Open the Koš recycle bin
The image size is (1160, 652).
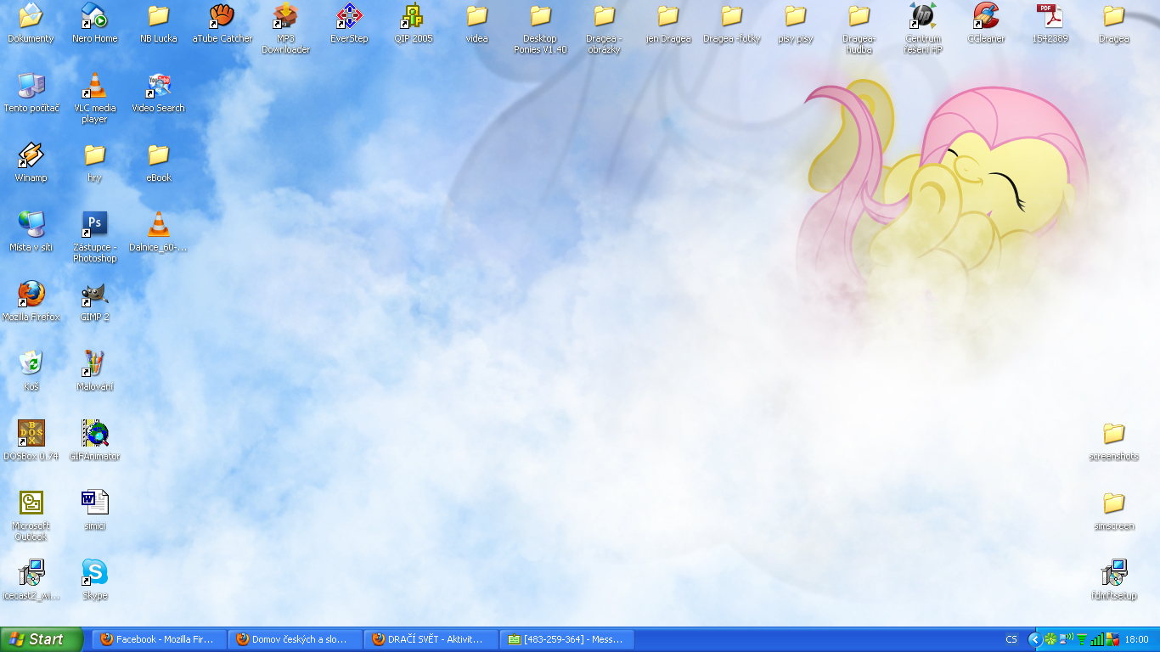tap(31, 371)
